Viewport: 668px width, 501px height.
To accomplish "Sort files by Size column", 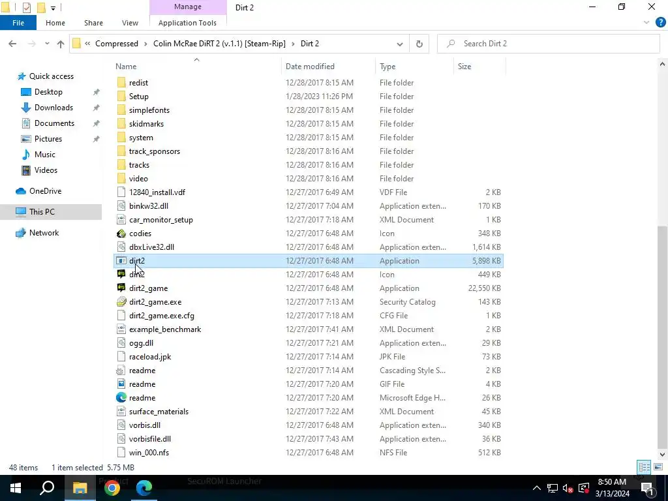I will [464, 67].
